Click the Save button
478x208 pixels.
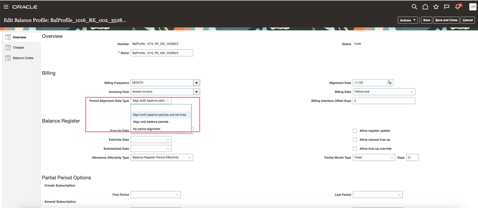(x=427, y=20)
